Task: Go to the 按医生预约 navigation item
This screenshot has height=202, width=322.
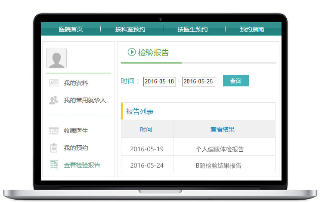Action: [192, 30]
